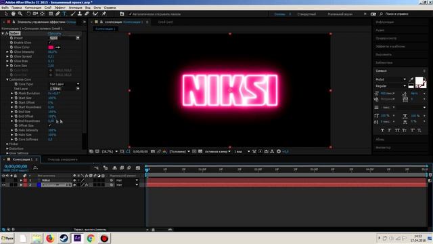
Task: Open the viewer magnification dropdown
Action: tap(110, 152)
